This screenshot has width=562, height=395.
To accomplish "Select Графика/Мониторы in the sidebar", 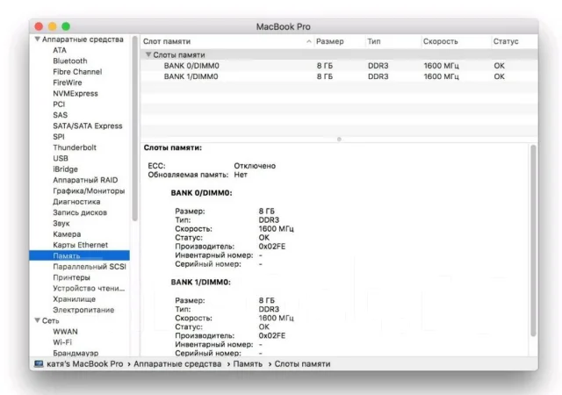I will click(89, 190).
